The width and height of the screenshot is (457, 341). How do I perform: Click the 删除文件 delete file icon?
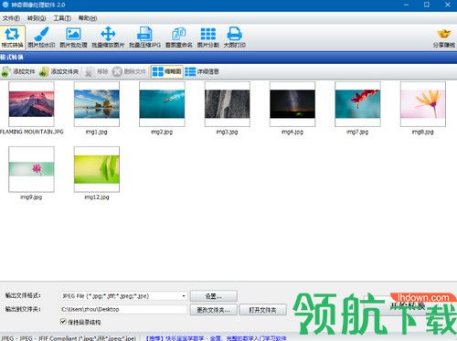click(117, 72)
